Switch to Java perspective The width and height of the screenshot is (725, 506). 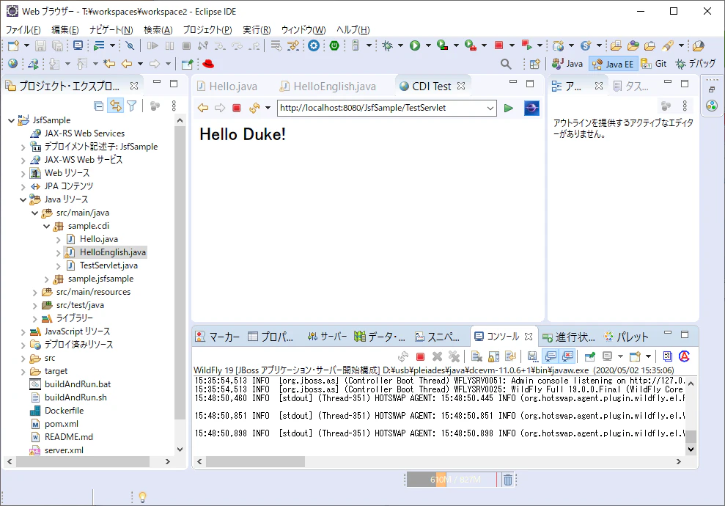(567, 64)
